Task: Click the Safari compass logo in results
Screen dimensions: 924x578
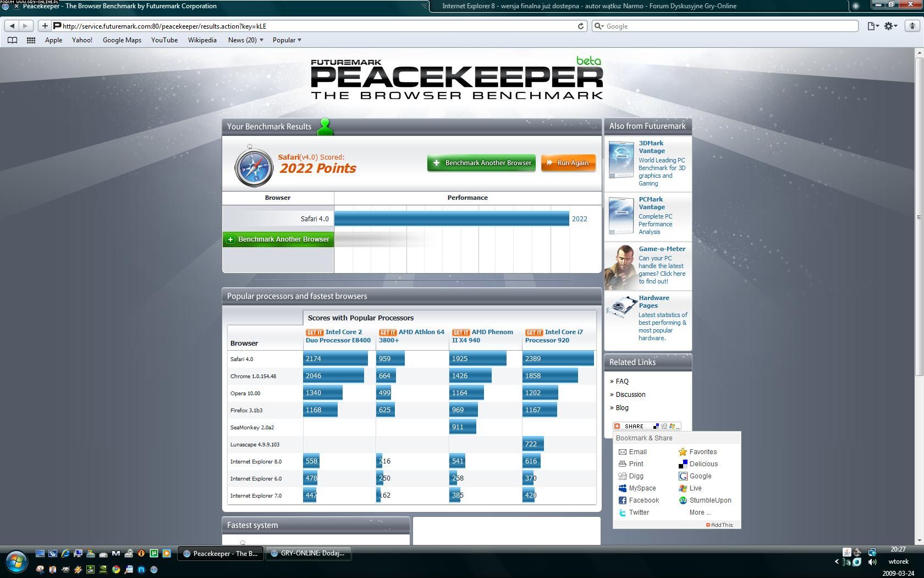Action: click(254, 166)
